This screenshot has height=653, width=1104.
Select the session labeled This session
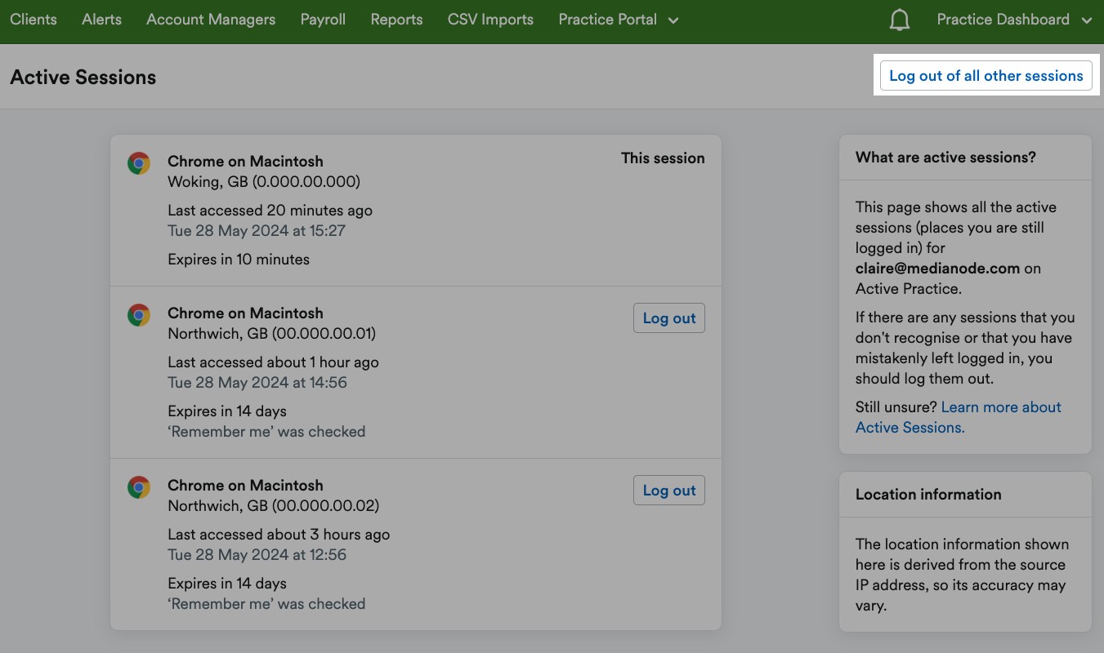(x=663, y=158)
